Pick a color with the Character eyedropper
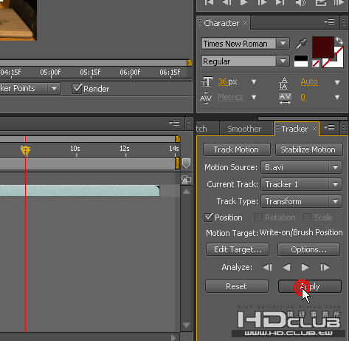Viewport: 349px width, 341px height. click(301, 44)
